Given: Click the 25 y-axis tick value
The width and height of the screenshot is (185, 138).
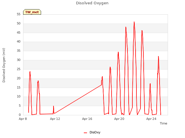Looking at the screenshot, I should click(x=18, y=69).
